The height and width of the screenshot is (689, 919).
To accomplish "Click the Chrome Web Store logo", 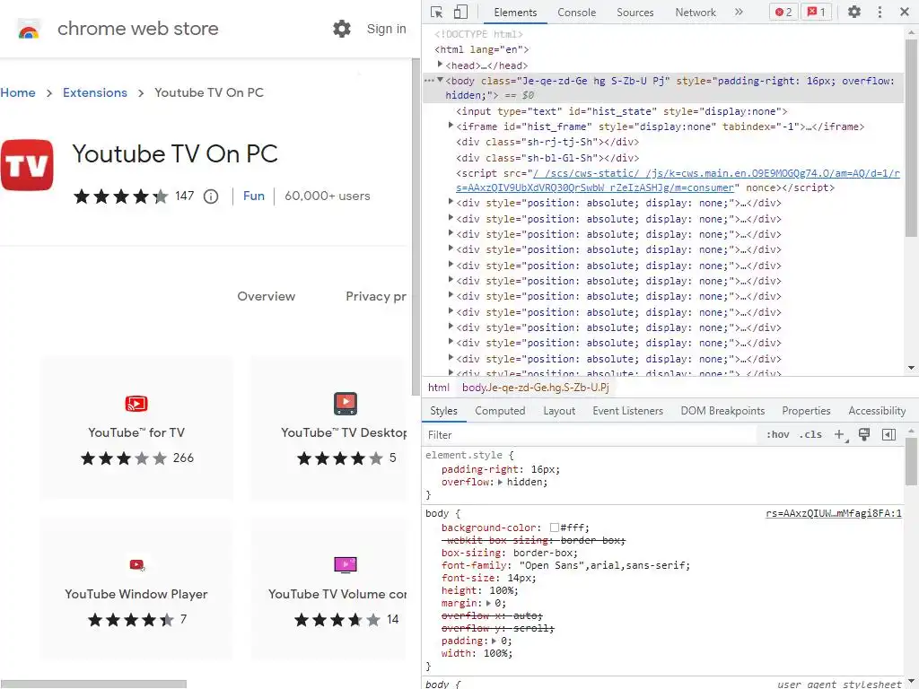I will click(x=29, y=29).
